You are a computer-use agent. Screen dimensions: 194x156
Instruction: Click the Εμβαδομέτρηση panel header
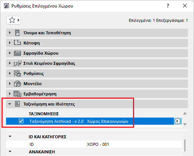point(97,94)
